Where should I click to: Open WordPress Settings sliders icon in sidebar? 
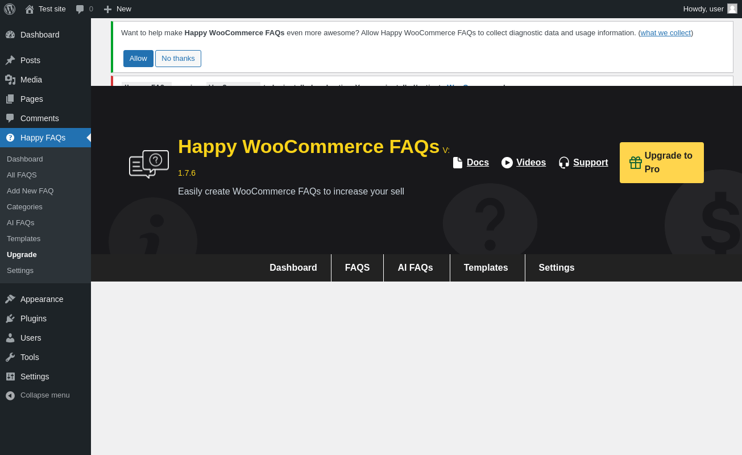tap(10, 377)
